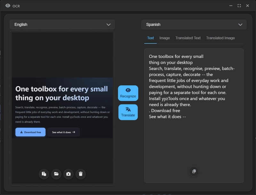
Task: Open the Spanish target language dropdown
Action: click(x=194, y=25)
